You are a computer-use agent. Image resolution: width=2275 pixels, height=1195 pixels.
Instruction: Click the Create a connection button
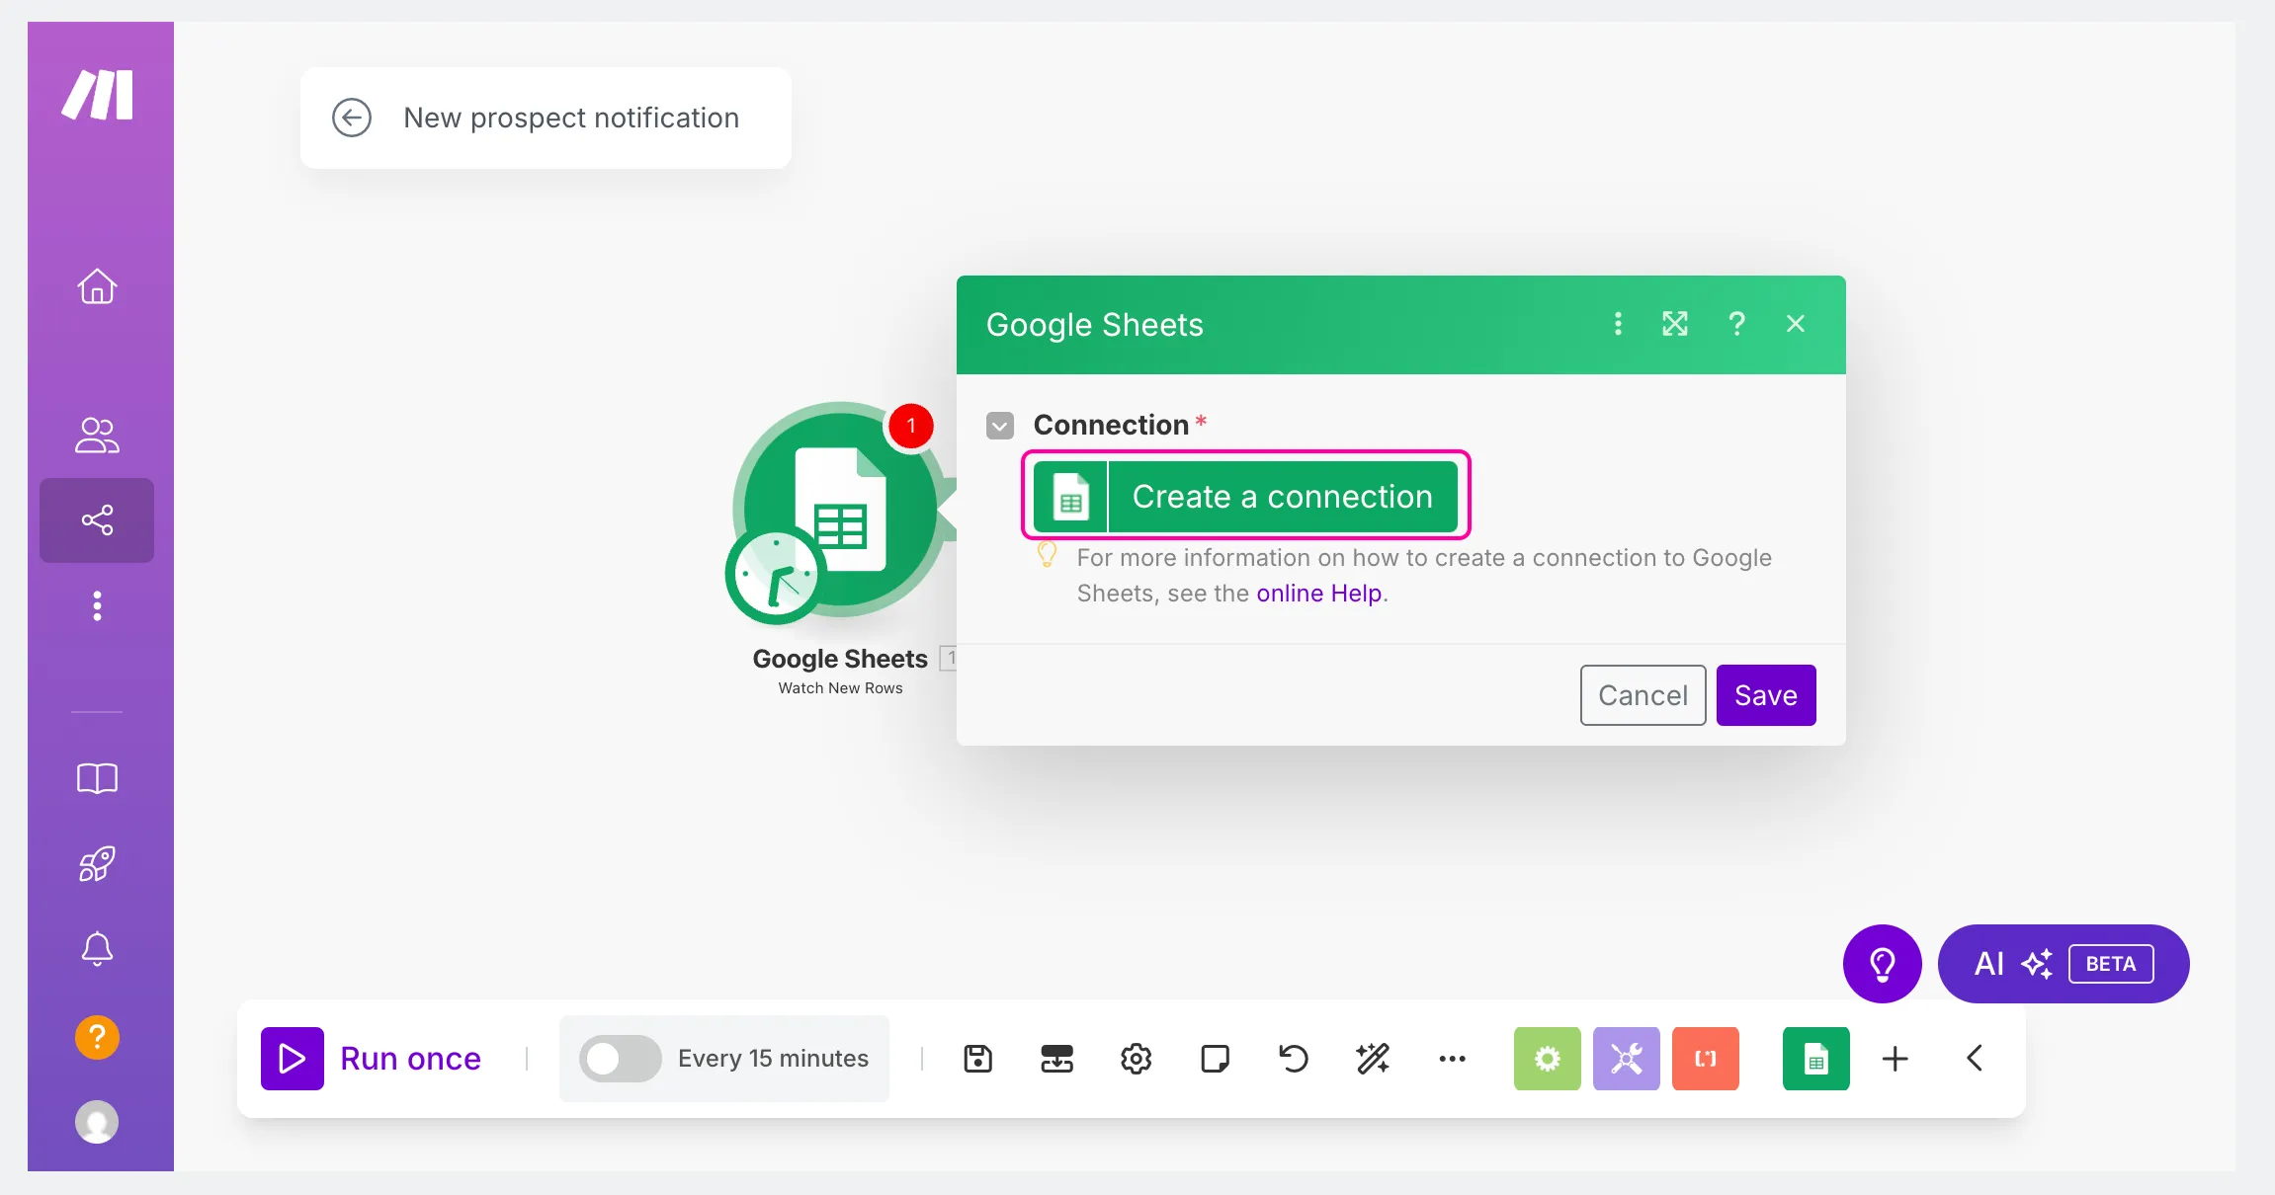point(1245,496)
